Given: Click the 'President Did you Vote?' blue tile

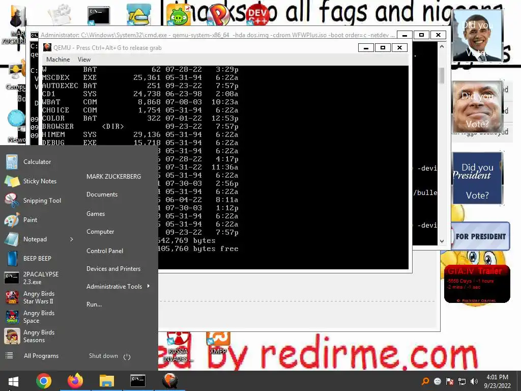Looking at the screenshot, I should point(477,178).
